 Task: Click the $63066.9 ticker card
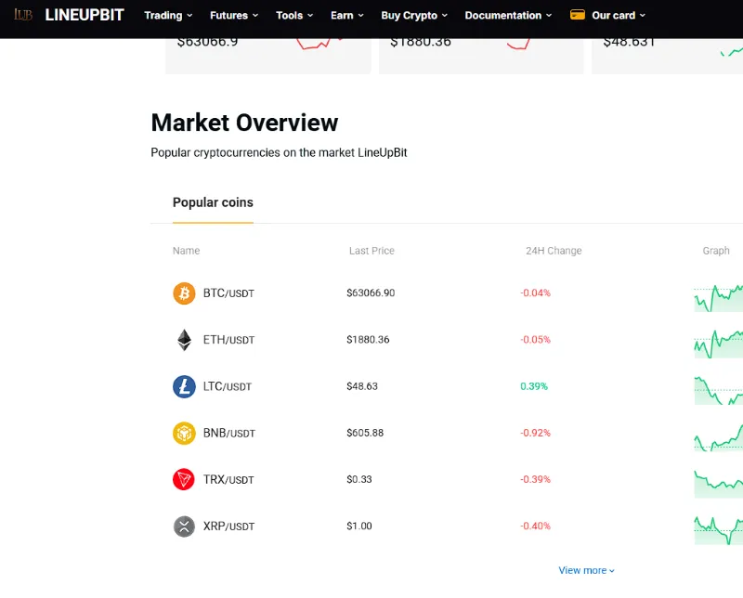pos(268,55)
